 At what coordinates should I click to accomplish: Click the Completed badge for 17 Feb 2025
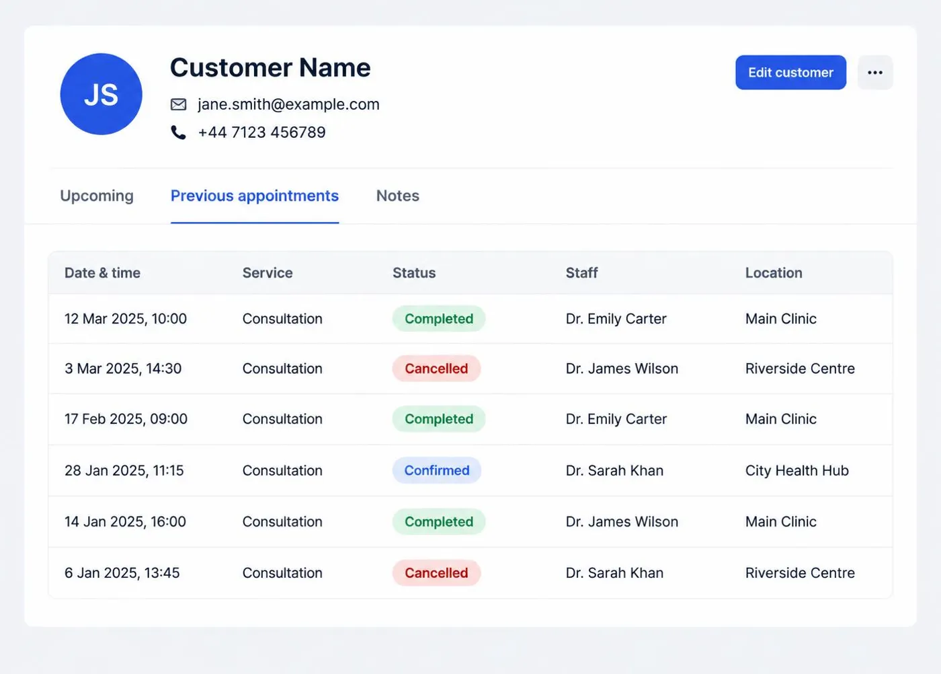(439, 419)
